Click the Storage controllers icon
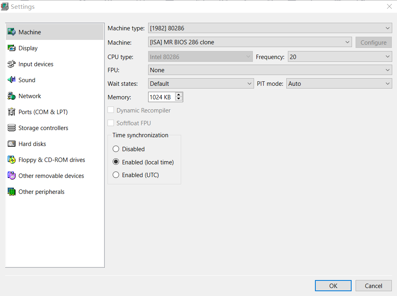This screenshot has width=397, height=296. pyautogui.click(x=12, y=128)
